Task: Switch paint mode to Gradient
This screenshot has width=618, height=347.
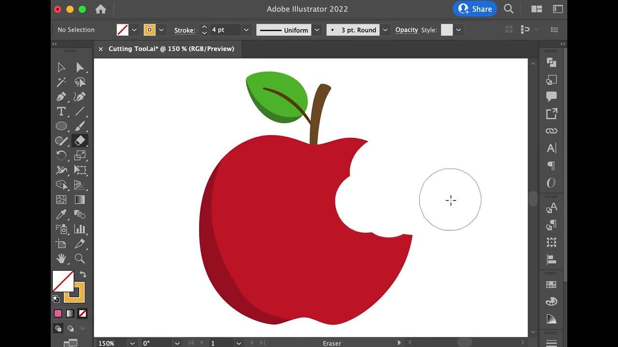Action: click(x=70, y=313)
